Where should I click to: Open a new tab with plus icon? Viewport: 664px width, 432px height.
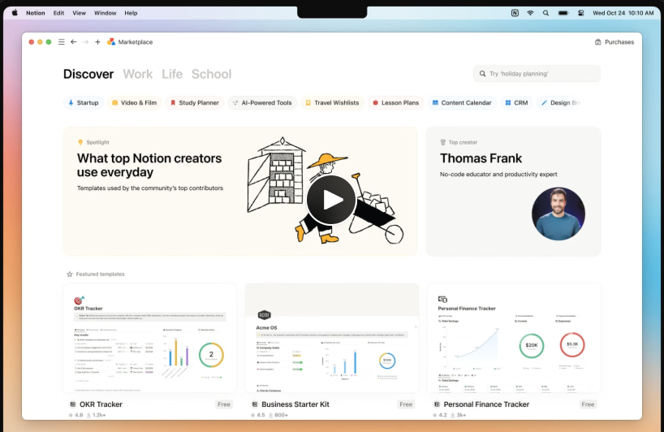(x=97, y=42)
